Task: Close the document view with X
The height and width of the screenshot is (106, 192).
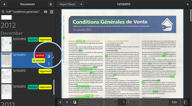Action: click(188, 4)
